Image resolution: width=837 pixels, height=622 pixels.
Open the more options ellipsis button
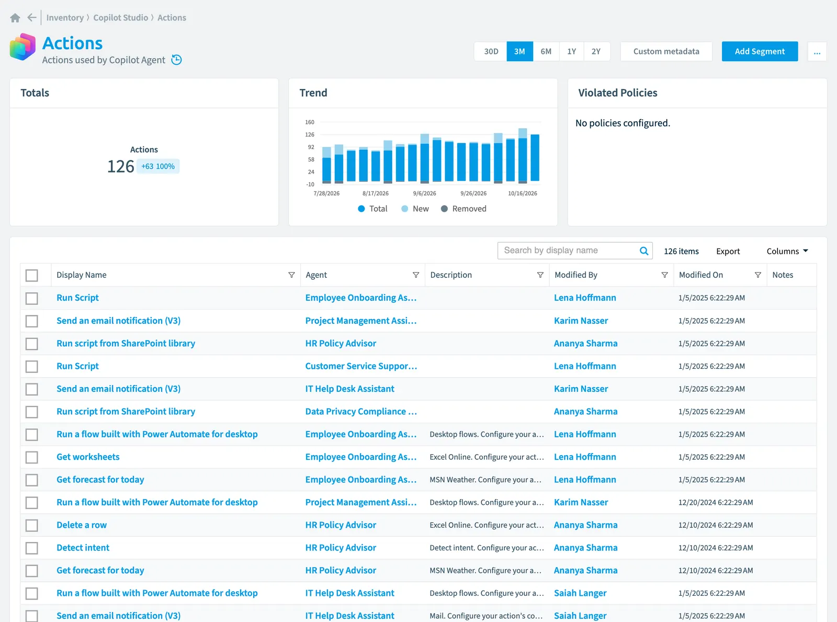817,51
